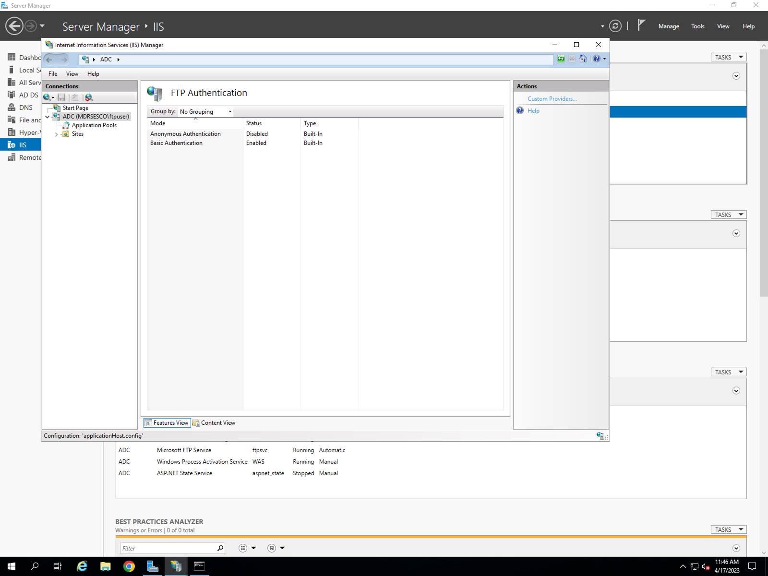Open the Tools menu in Server Manager

coord(698,26)
